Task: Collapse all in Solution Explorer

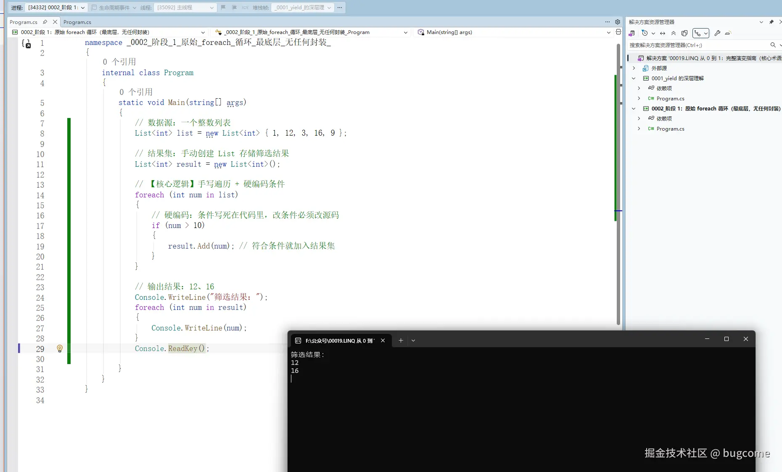Action: pyautogui.click(x=674, y=33)
